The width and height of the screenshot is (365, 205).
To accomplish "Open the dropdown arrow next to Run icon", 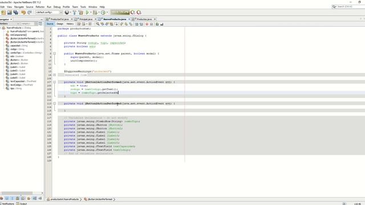I will click(x=91, y=13).
